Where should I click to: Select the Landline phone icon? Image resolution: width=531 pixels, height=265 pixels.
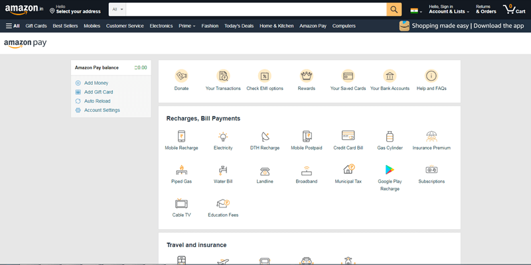pyautogui.click(x=265, y=171)
